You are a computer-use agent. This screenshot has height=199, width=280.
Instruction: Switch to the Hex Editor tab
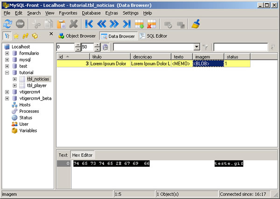82,155
